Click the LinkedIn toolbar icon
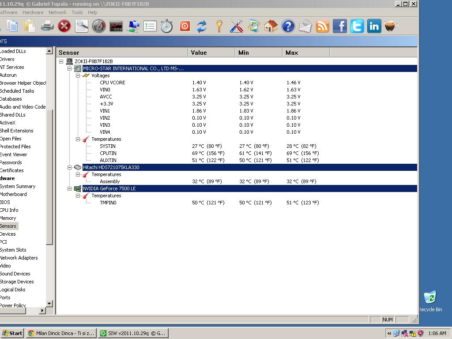Screen dimensions: 452x339 pyautogui.click(x=374, y=26)
